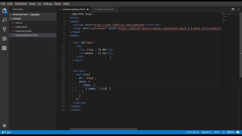
Task: Click the HTML language mode status item
Action: pyautogui.click(x=230, y=132)
